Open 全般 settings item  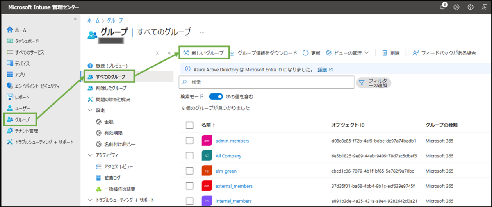105,122
